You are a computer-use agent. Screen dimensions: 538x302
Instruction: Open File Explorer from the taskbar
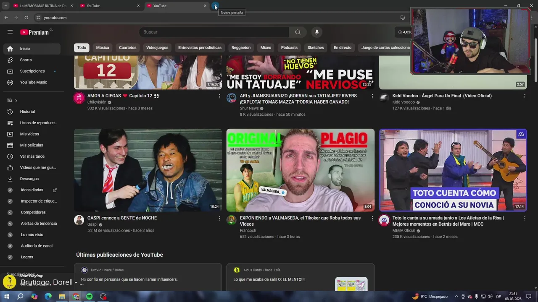click(62, 297)
